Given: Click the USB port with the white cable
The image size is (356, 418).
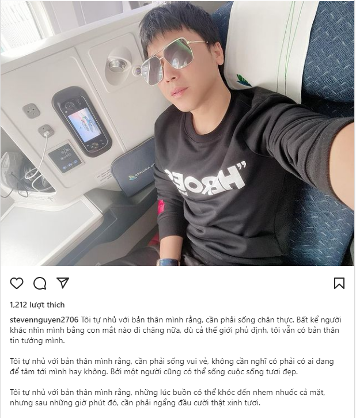Looking at the screenshot, I should click(x=44, y=131).
